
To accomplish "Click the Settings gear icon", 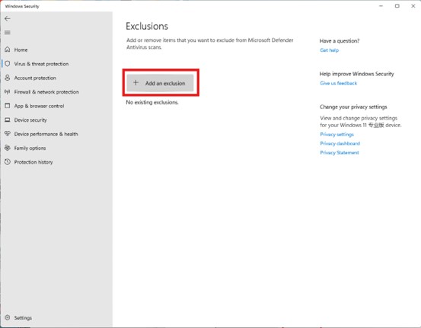I will click(x=8, y=317).
